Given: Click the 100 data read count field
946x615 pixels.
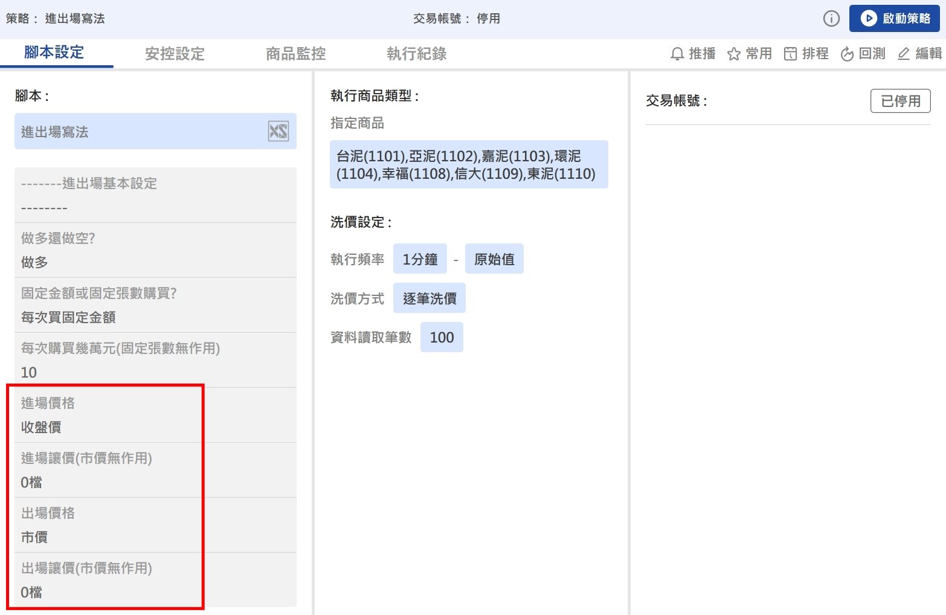Looking at the screenshot, I should [442, 337].
